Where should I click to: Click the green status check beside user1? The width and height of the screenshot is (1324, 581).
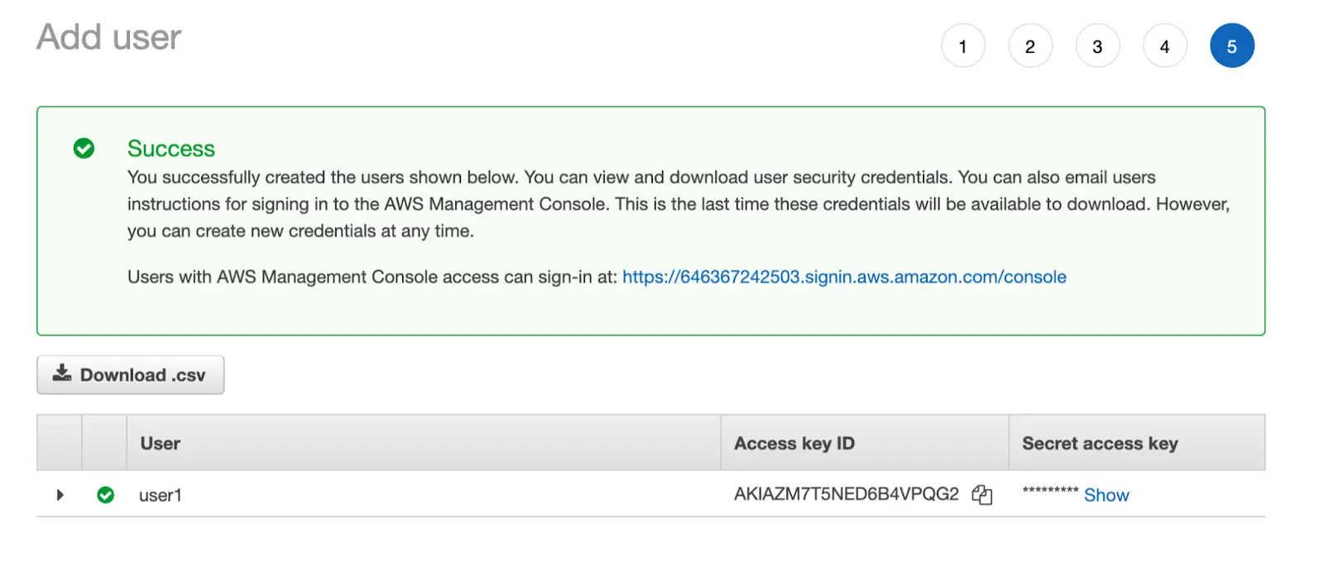(105, 494)
